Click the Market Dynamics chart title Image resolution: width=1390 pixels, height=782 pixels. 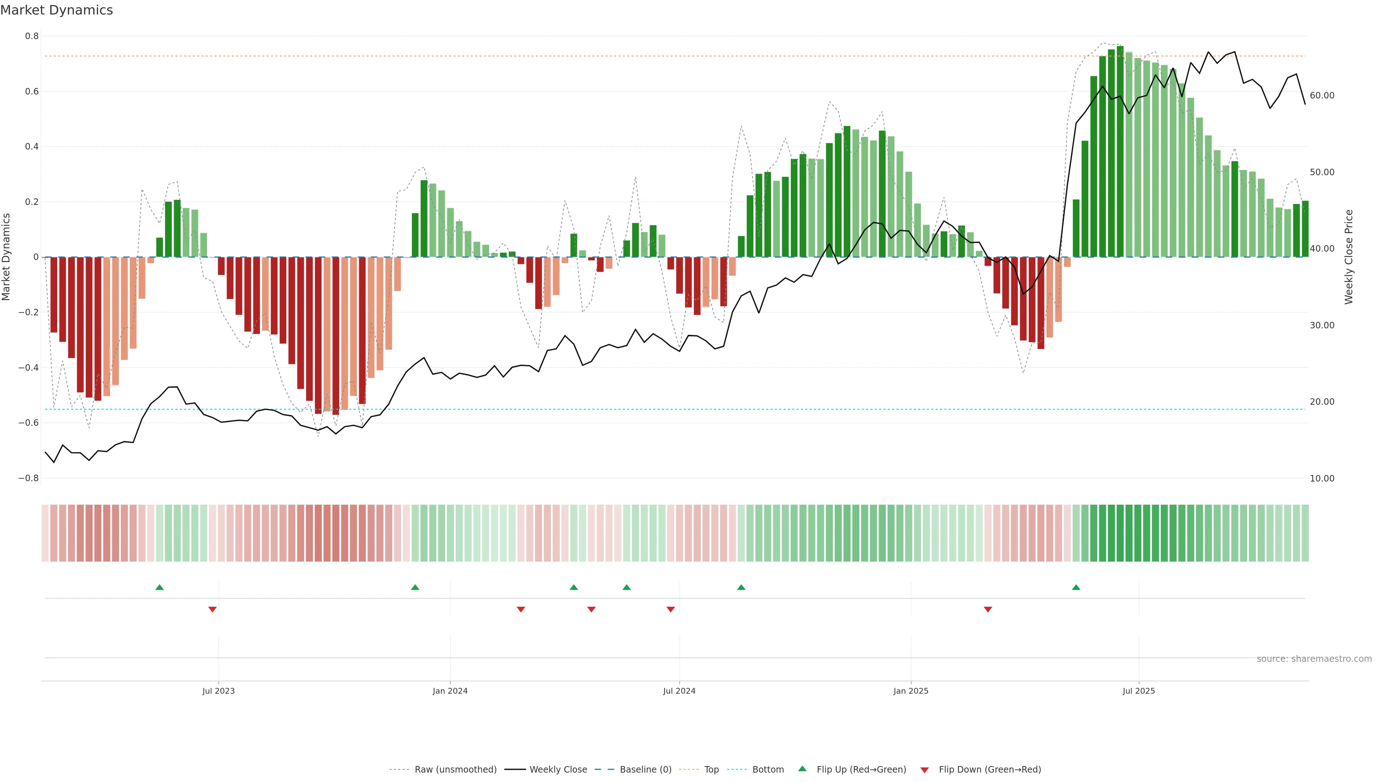[x=57, y=10]
